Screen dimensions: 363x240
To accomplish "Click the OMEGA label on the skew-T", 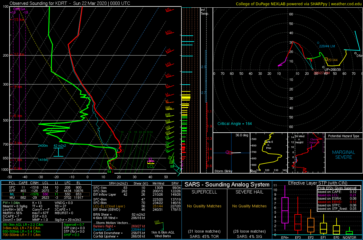I will 19,9.
